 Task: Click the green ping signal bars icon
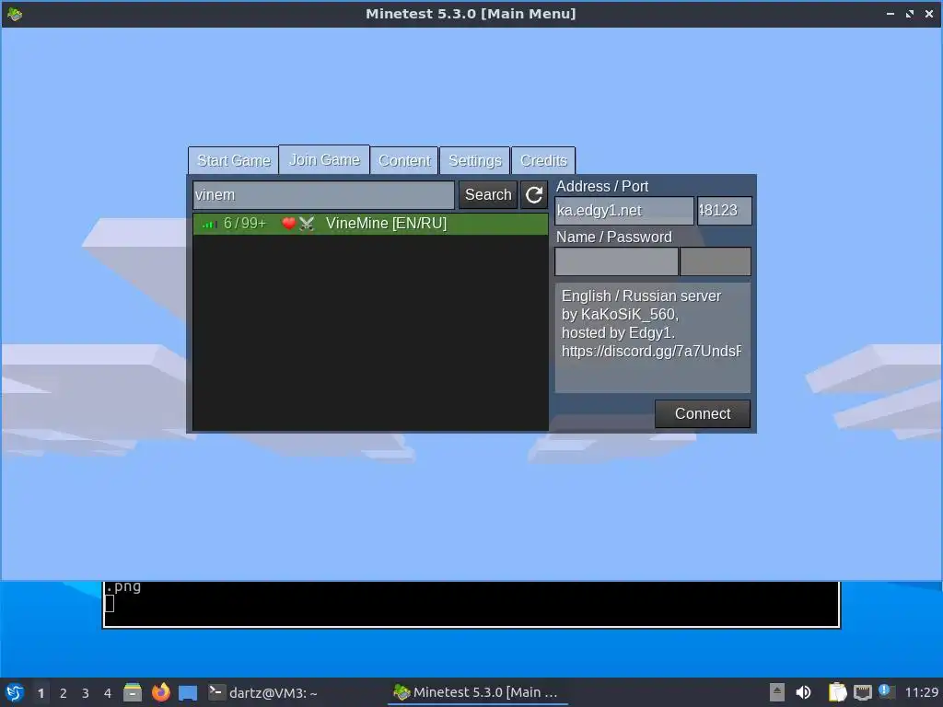point(209,225)
